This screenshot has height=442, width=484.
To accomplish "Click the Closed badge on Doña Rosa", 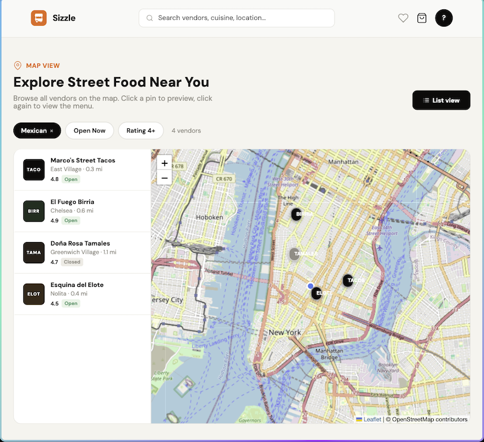I will pyautogui.click(x=72, y=262).
